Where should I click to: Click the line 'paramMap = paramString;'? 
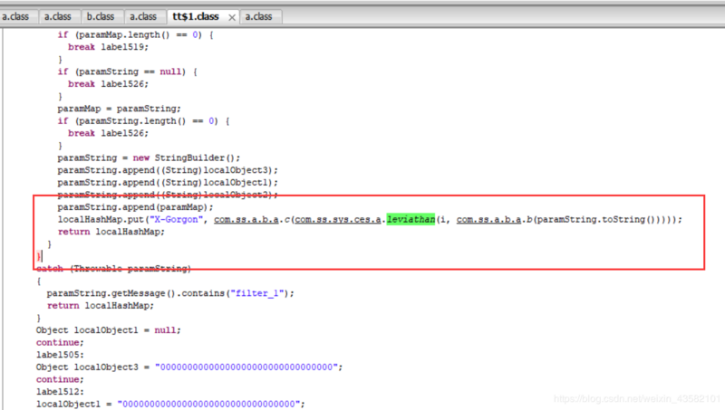[x=120, y=109]
